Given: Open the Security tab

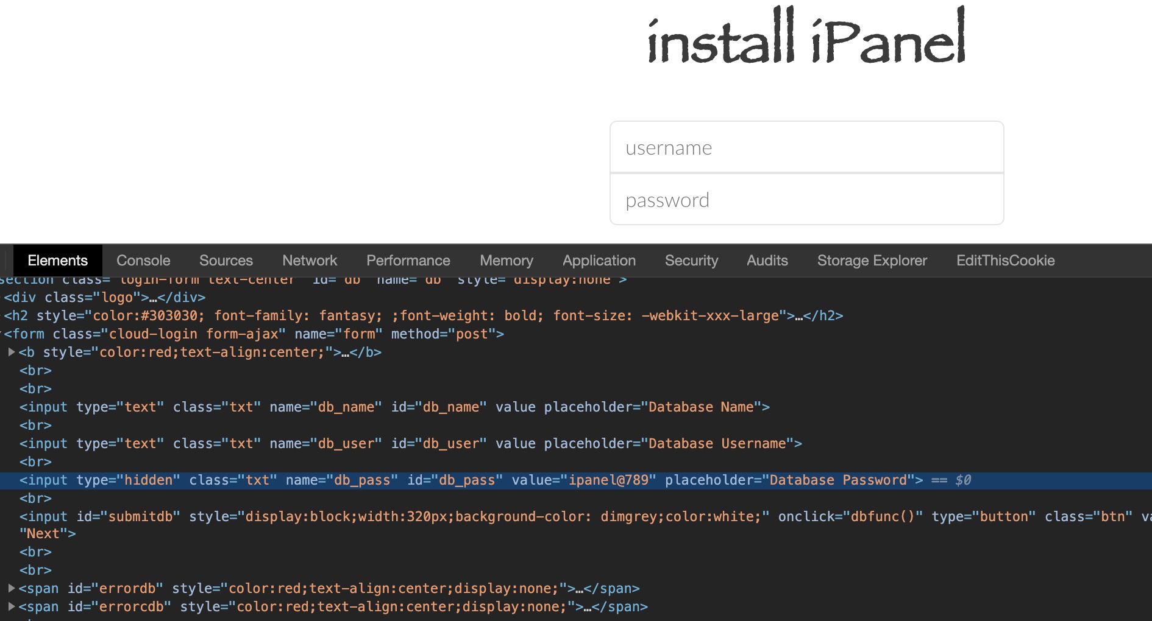Looking at the screenshot, I should click(x=691, y=261).
